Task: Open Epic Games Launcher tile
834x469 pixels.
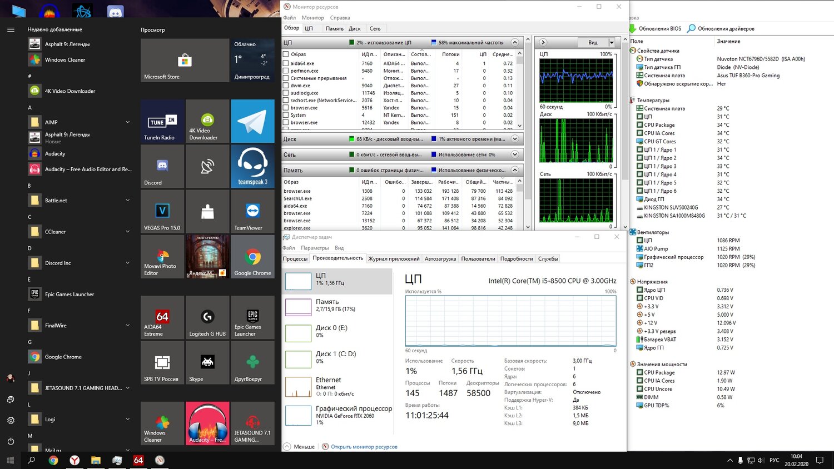Action: pyautogui.click(x=252, y=317)
